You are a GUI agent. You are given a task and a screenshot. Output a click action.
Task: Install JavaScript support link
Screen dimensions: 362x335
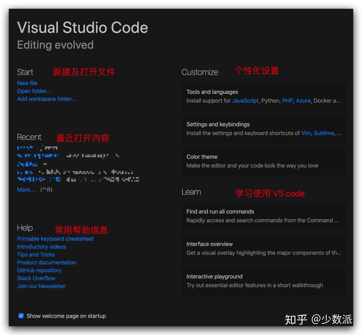tap(245, 101)
